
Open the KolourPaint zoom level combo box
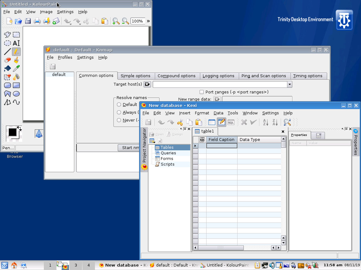138,21
